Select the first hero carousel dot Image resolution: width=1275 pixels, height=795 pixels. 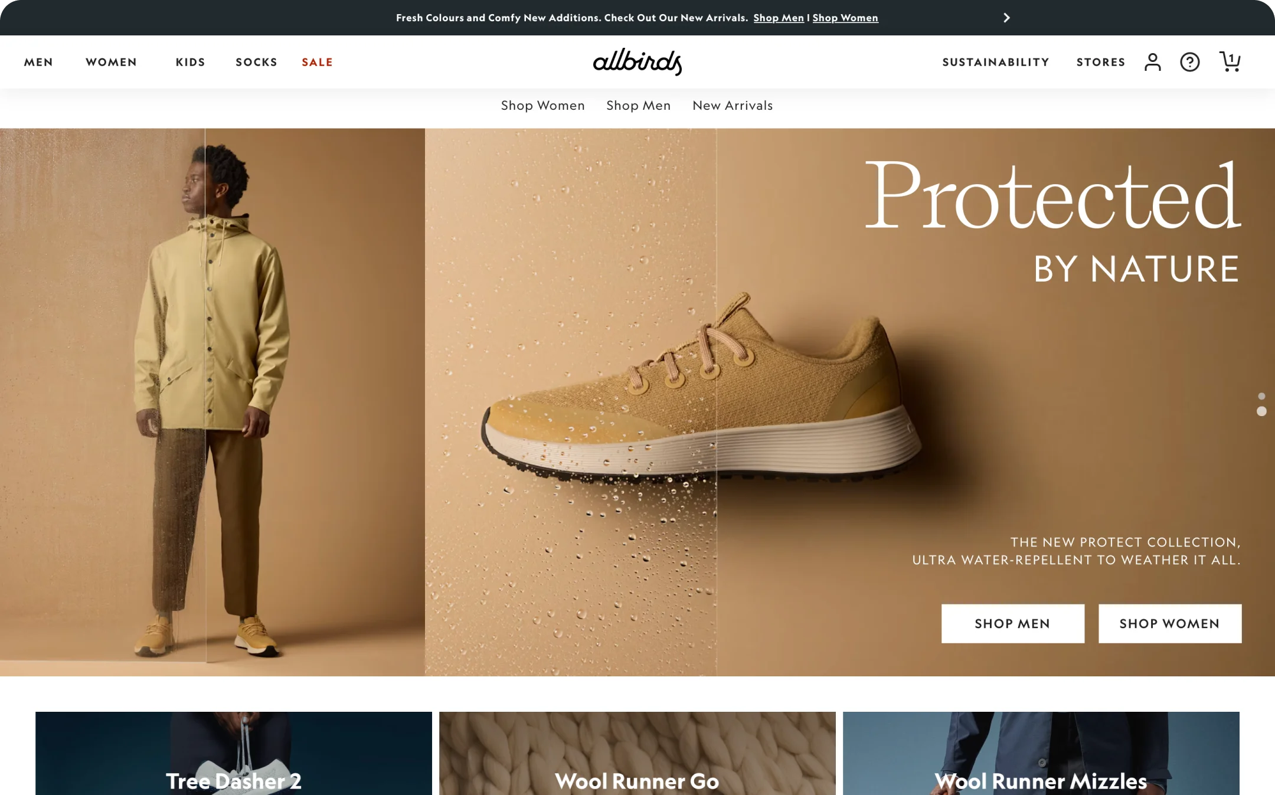pyautogui.click(x=1261, y=396)
